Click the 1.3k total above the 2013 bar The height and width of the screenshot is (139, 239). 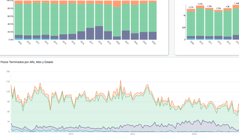pyautogui.click(x=228, y=7)
